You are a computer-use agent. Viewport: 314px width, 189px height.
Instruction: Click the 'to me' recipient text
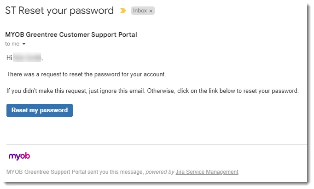point(12,44)
